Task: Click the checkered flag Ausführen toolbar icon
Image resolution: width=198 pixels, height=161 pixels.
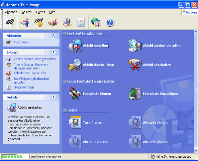Action: (10, 22)
